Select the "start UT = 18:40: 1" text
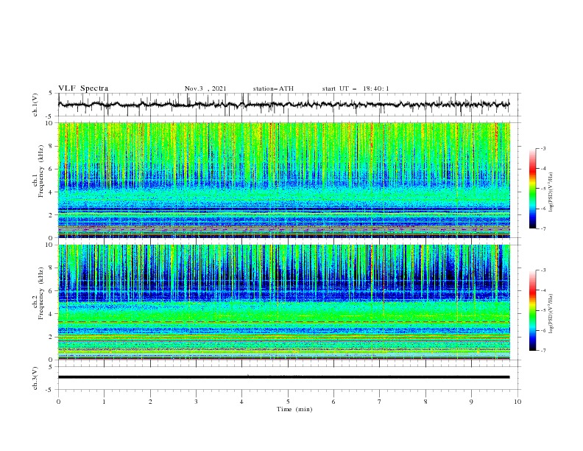 click(356, 88)
